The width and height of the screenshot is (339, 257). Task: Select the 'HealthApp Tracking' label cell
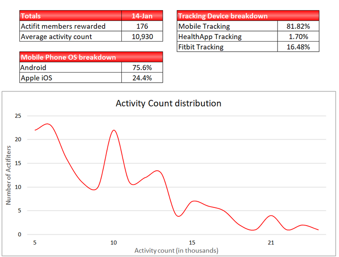227,36
